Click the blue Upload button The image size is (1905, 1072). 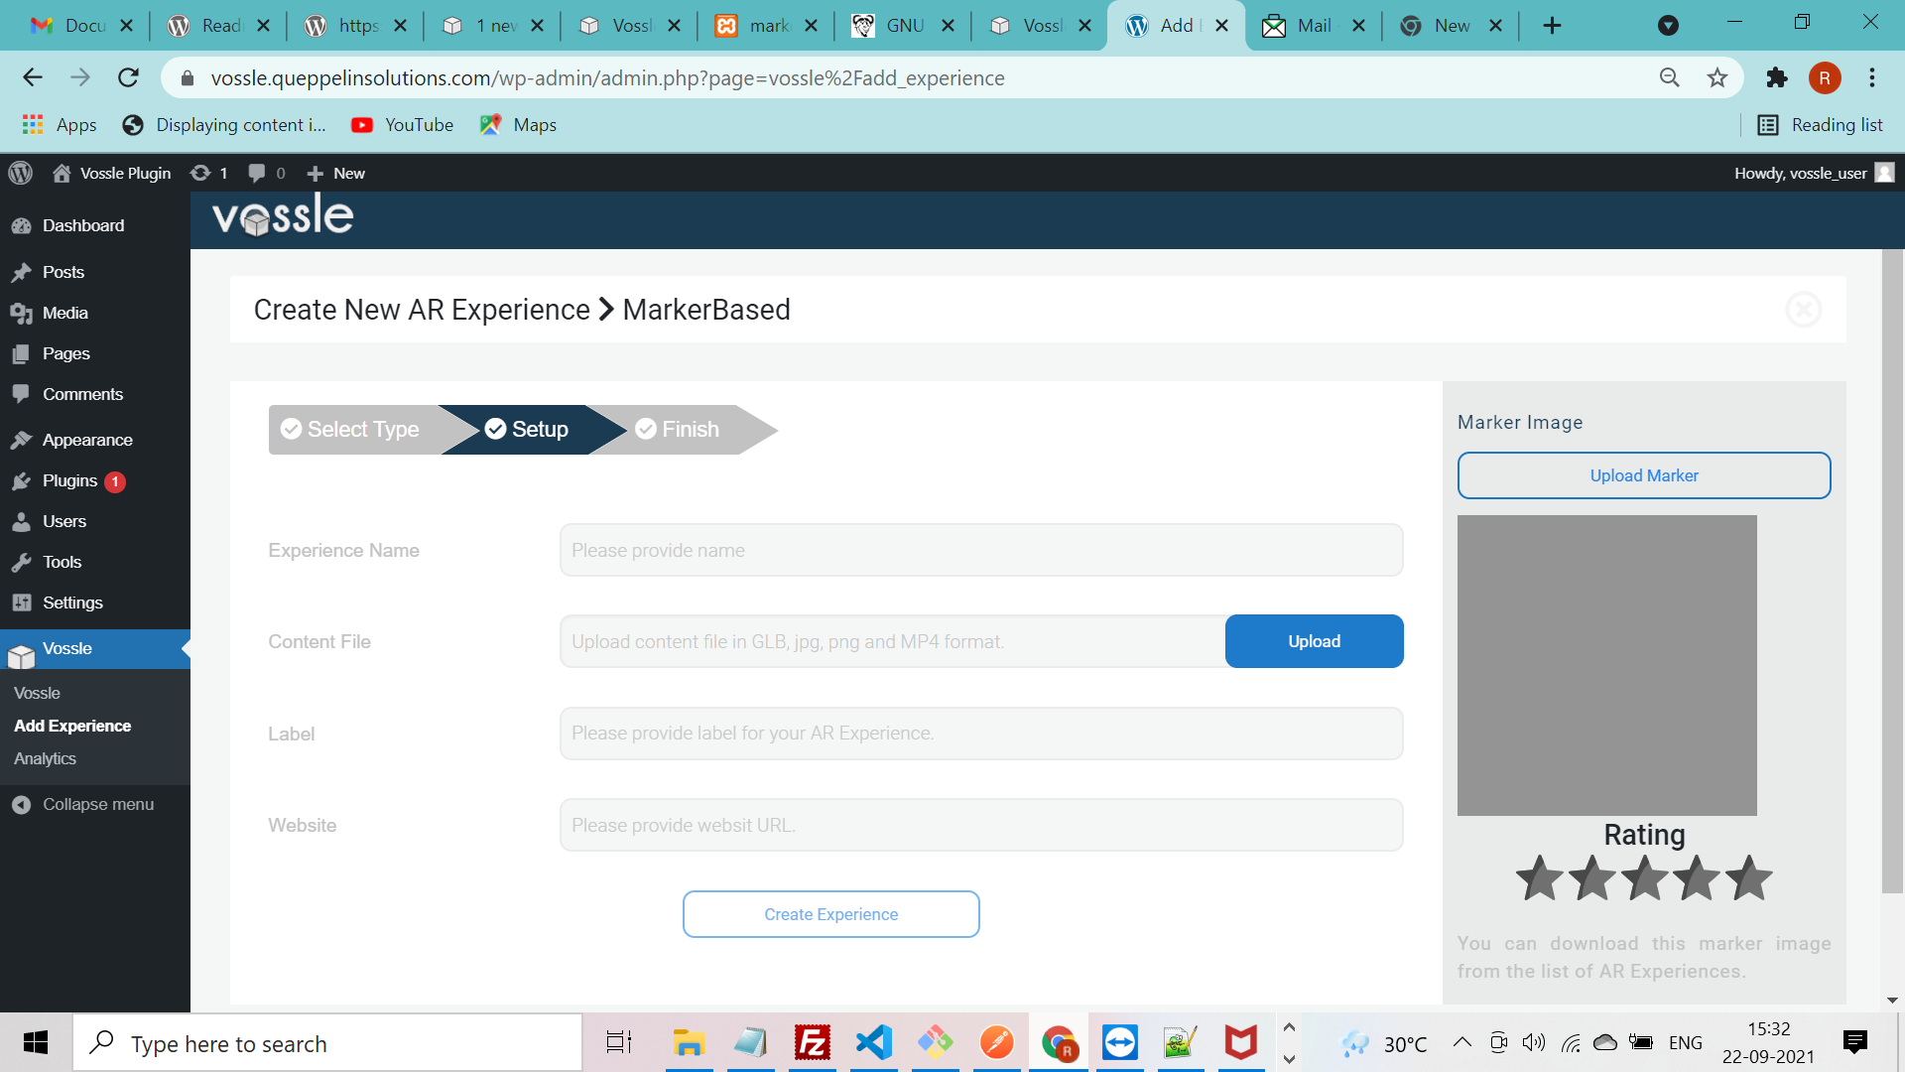1314,641
